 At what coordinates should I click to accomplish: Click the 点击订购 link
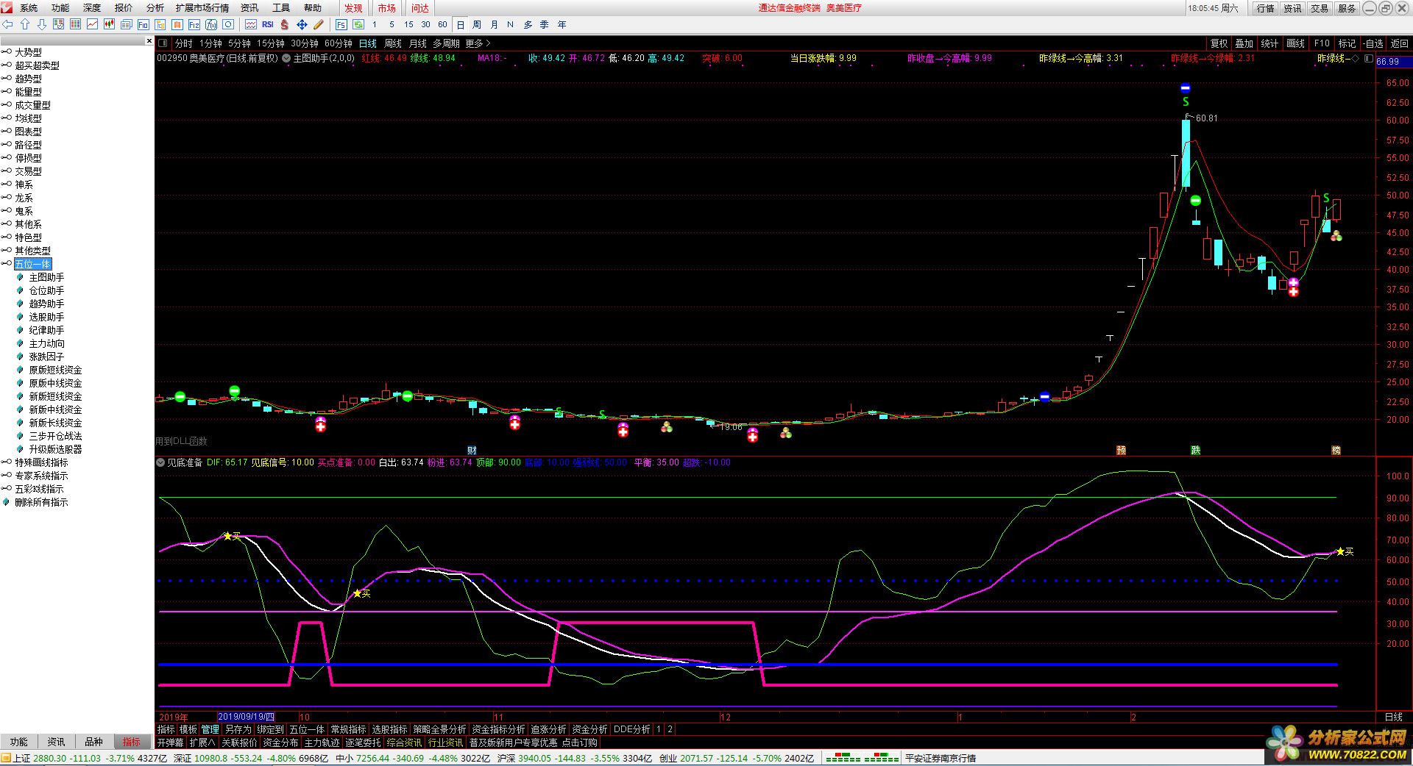pyautogui.click(x=580, y=742)
